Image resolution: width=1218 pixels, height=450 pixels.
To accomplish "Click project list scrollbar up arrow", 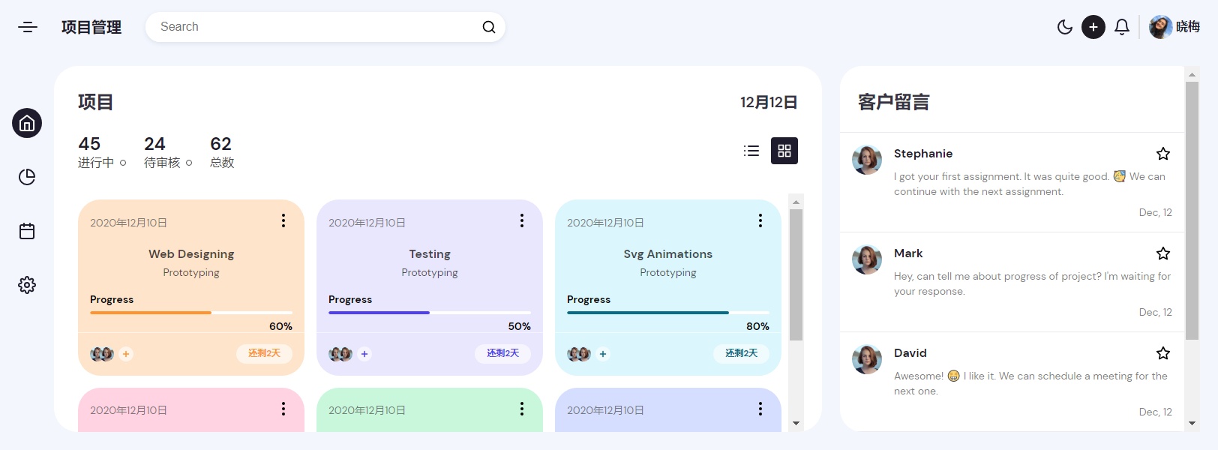I will click(796, 202).
